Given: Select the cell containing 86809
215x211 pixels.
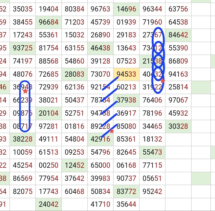Looking at the screenshot, I should [x=178, y=61].
